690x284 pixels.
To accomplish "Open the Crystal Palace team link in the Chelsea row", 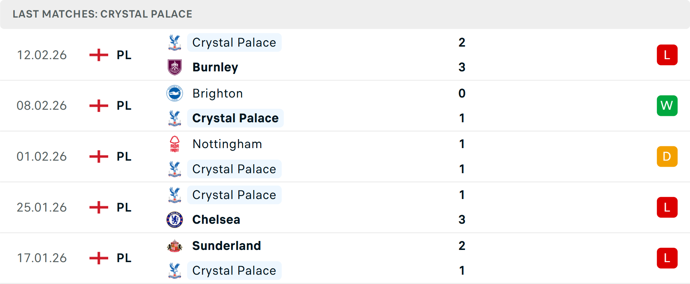I will tap(234, 195).
